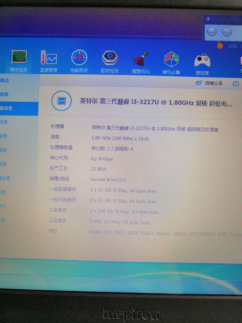This screenshot has width=242, height=323.
Task: Click the Socket BGA1023 value
Action: pos(108,179)
